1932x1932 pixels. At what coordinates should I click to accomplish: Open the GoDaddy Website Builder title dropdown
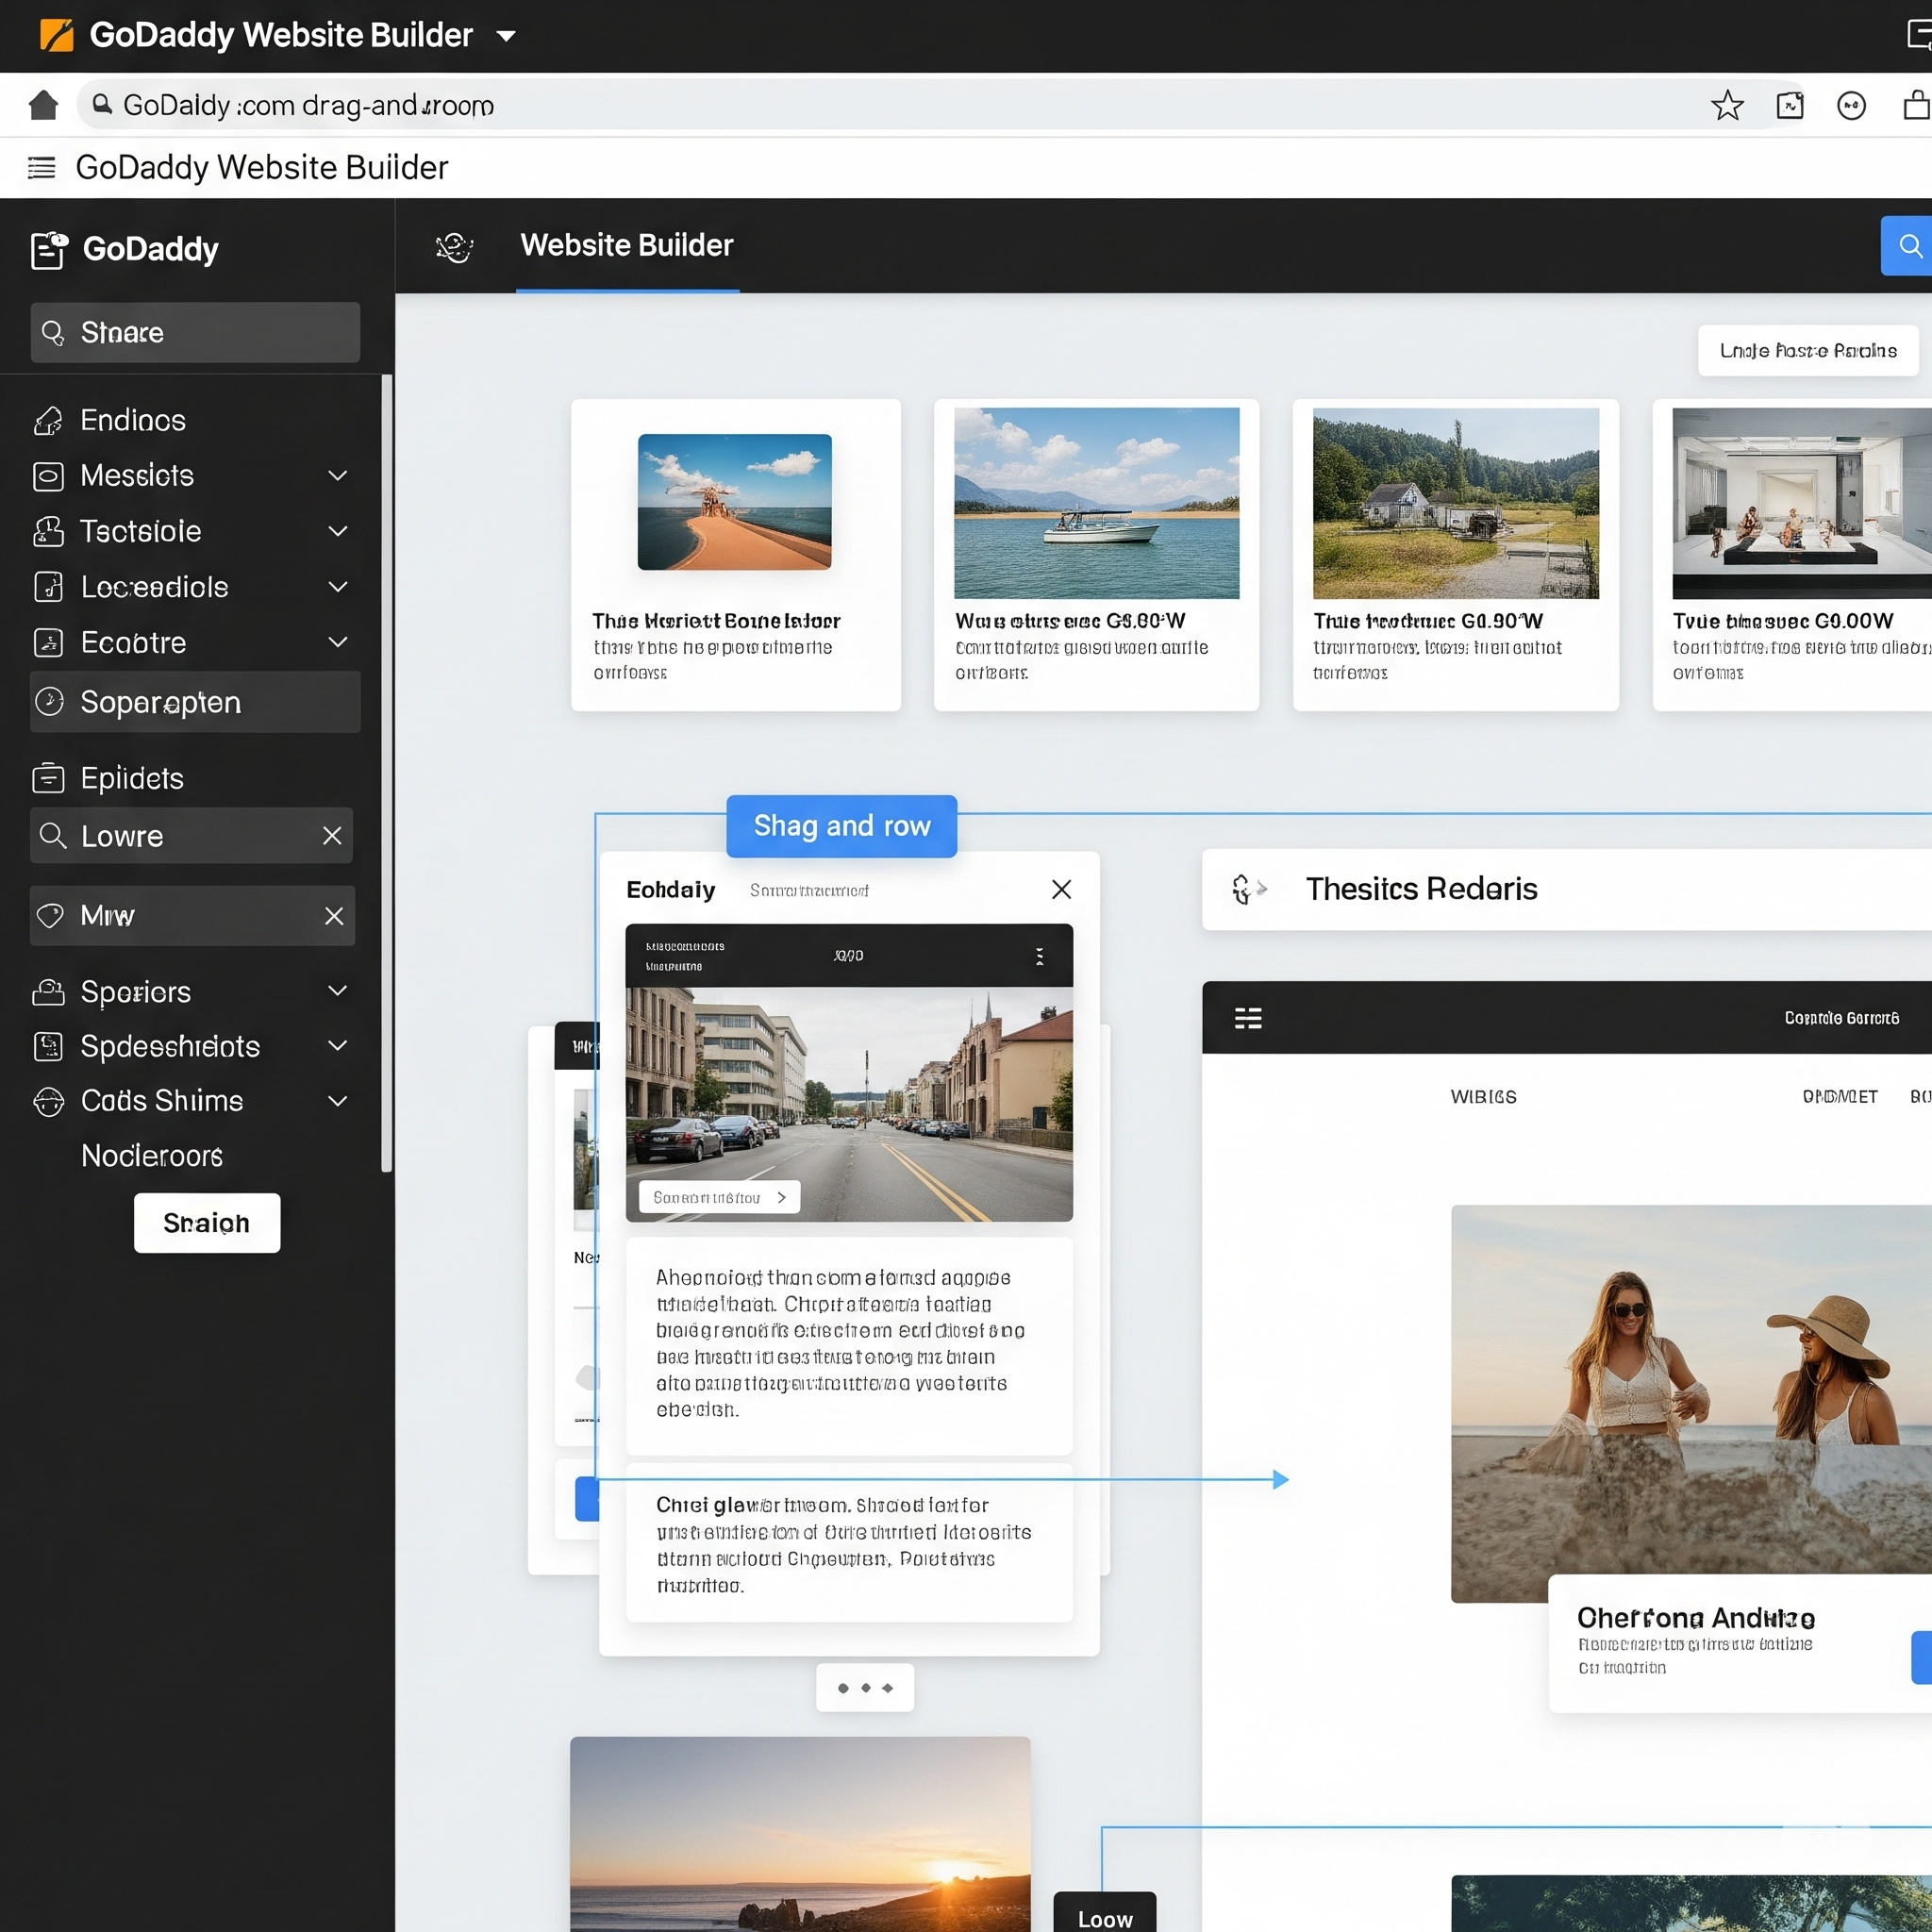(506, 36)
